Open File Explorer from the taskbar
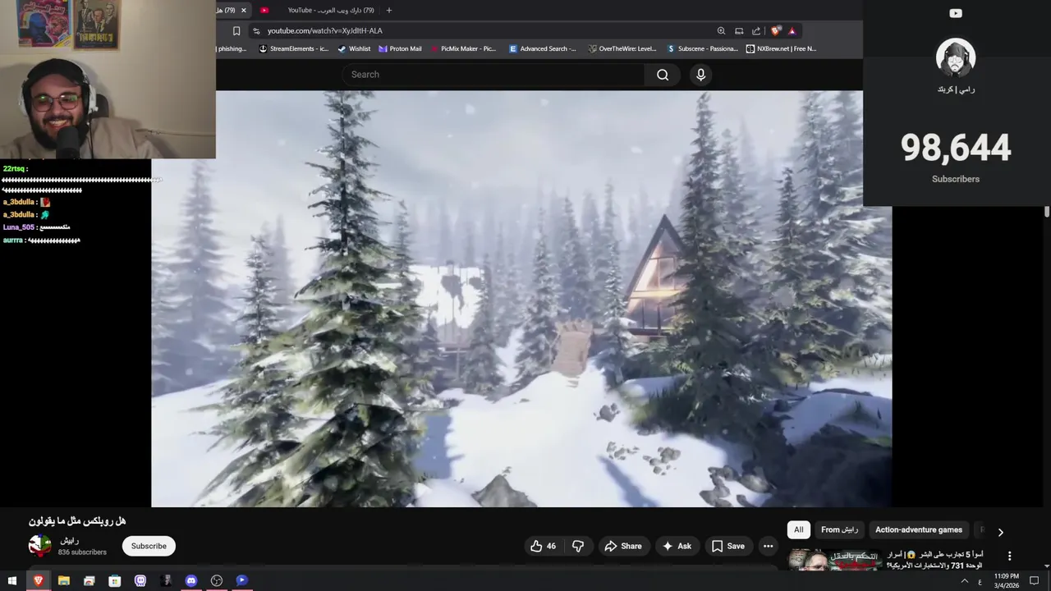 click(x=63, y=580)
